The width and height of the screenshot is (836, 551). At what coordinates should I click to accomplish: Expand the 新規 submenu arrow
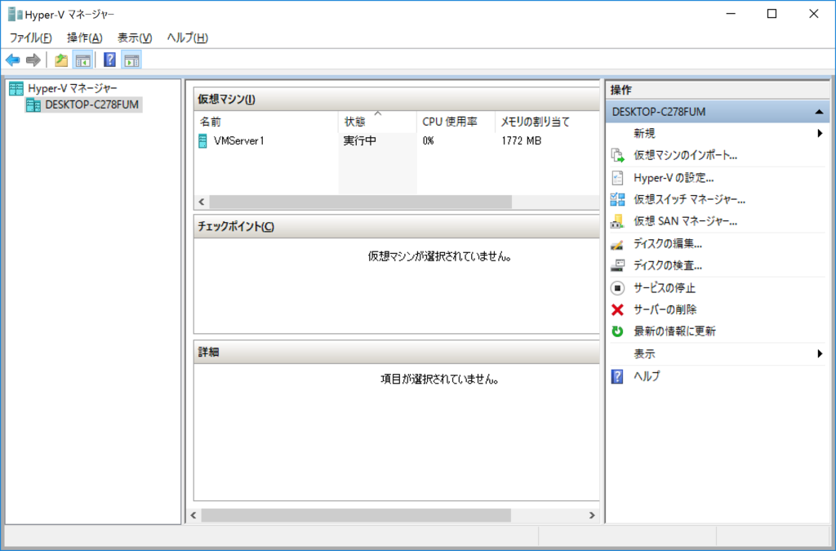click(820, 133)
